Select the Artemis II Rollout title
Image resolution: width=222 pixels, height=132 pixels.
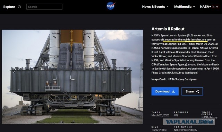[x=168, y=29]
